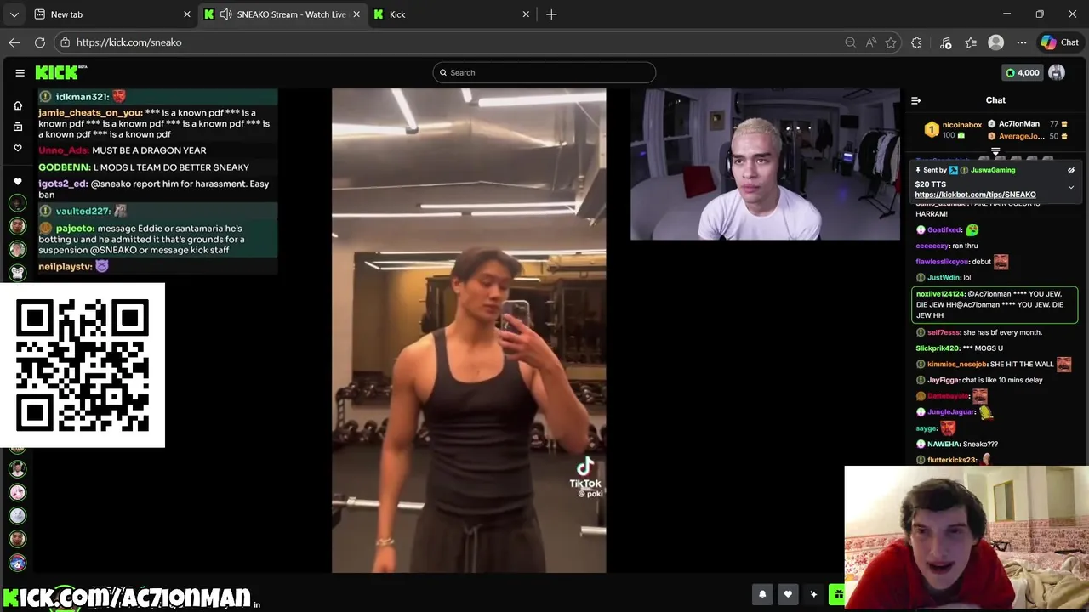
Task: Open browser Settings and more ellipsis
Action: [1022, 42]
